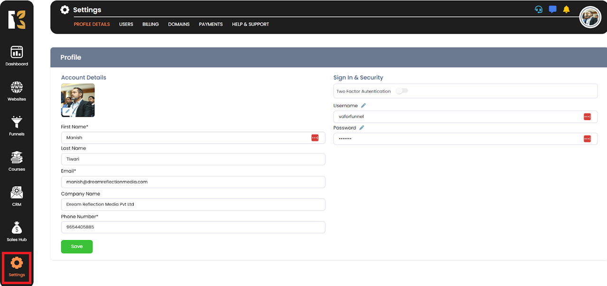Image resolution: width=607 pixels, height=286 pixels.
Task: Switch to the Users tab
Action: pos(126,24)
